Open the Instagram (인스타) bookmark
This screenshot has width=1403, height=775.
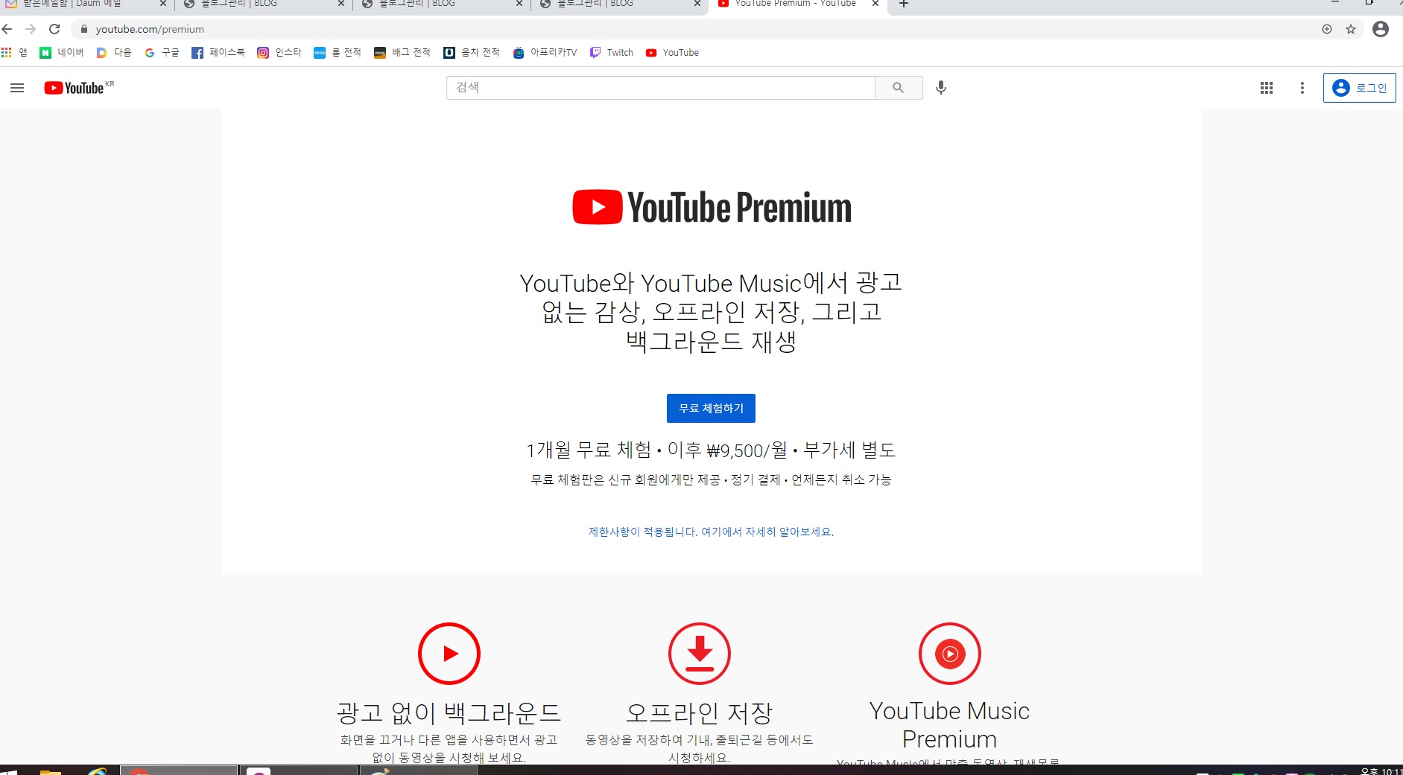[279, 52]
